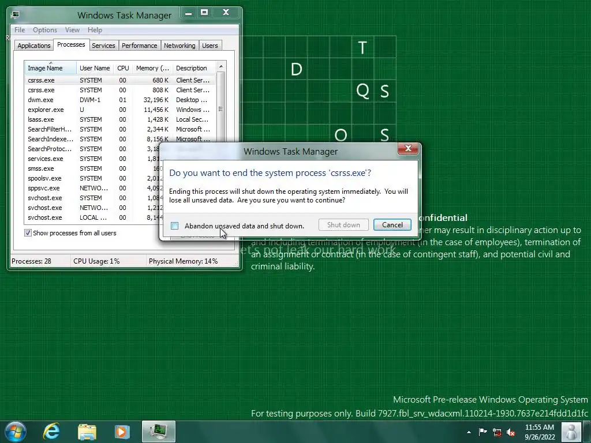The height and width of the screenshot is (443, 591).
Task: Open the Help menu
Action: point(95,30)
